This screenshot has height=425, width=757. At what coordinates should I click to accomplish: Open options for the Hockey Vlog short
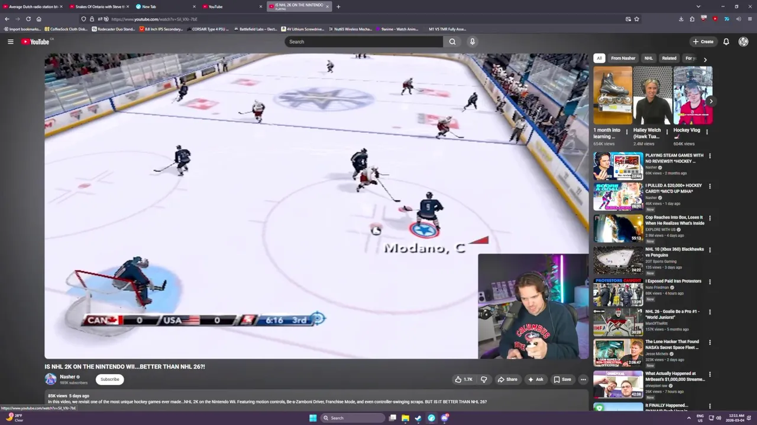click(707, 132)
